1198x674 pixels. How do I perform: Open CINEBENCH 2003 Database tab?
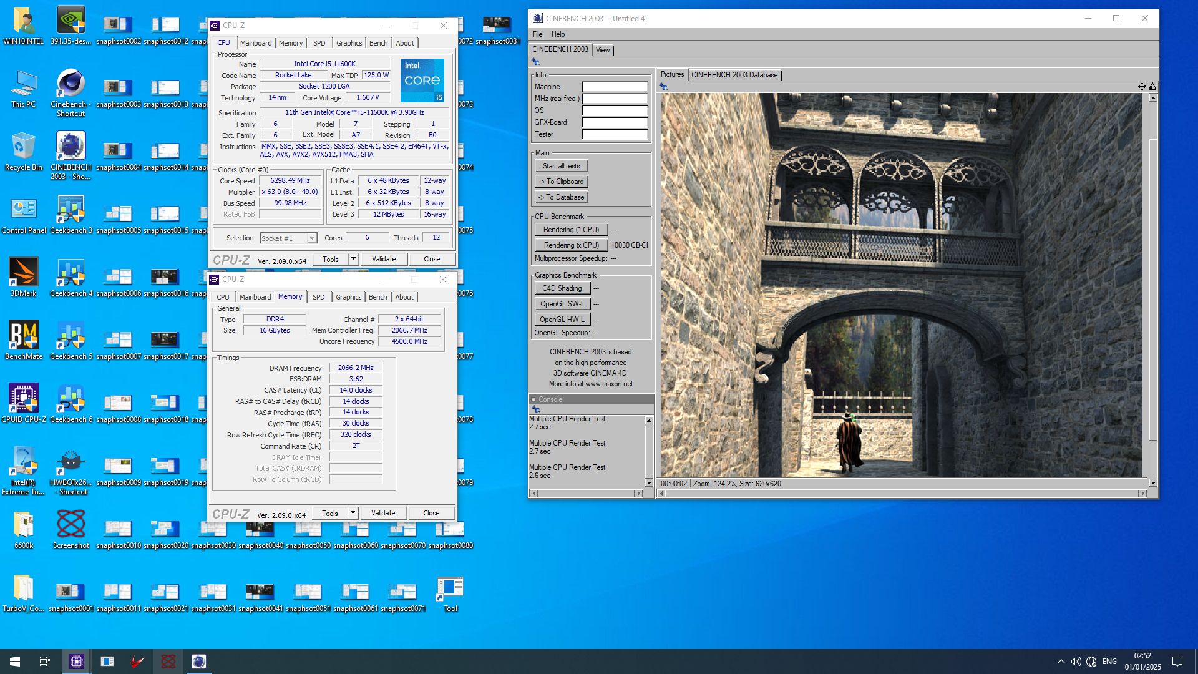[x=734, y=75]
